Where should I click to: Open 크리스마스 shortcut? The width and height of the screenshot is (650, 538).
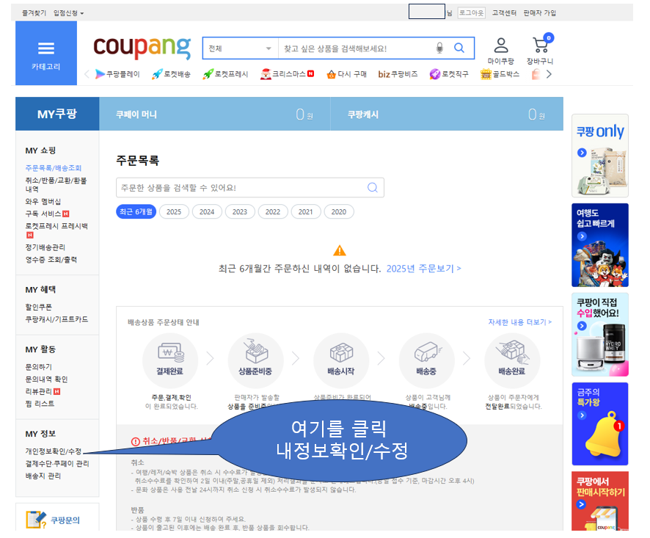[287, 74]
